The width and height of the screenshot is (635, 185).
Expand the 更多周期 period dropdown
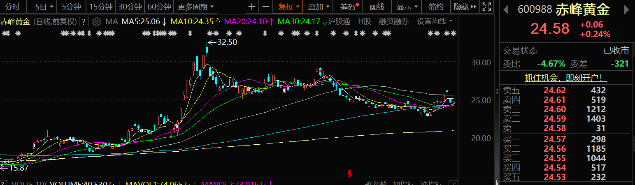(196, 7)
